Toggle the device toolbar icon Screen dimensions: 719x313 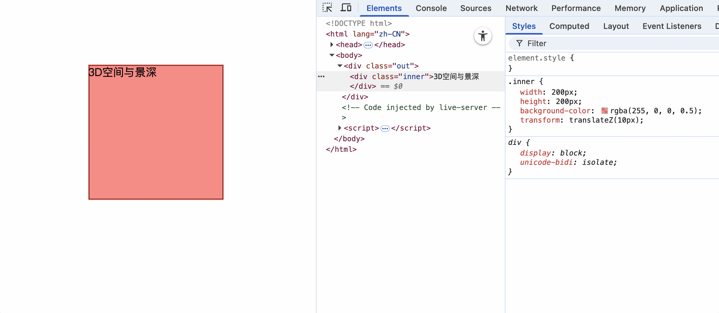pos(346,8)
